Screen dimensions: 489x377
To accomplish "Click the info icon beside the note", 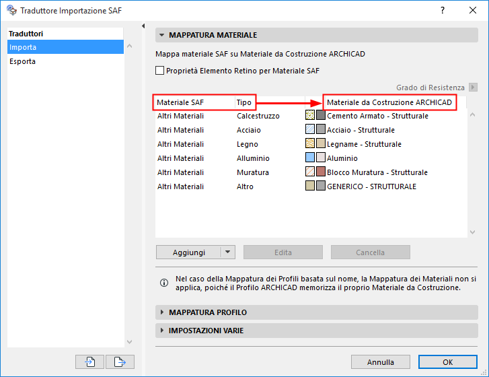I will tap(164, 283).
